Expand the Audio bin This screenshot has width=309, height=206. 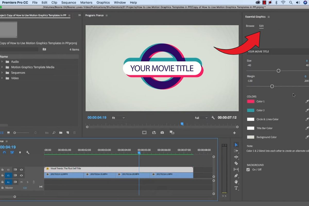[x=2, y=62]
